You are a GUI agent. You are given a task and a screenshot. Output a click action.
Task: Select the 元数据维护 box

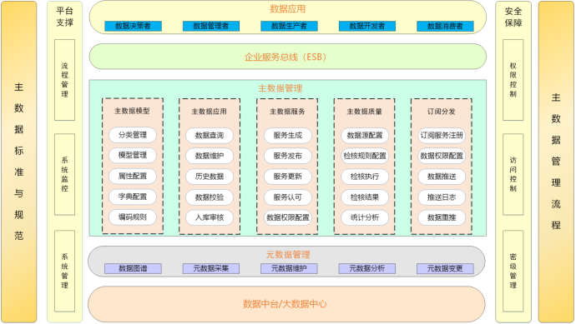coord(289,268)
